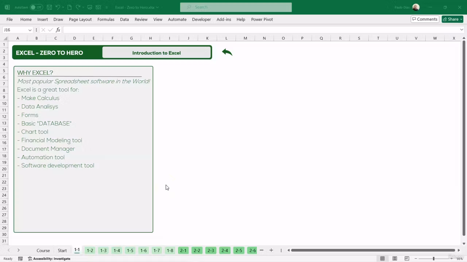The height and width of the screenshot is (262, 467).
Task: Open the Undo history dropdown arrow
Action: point(63,7)
